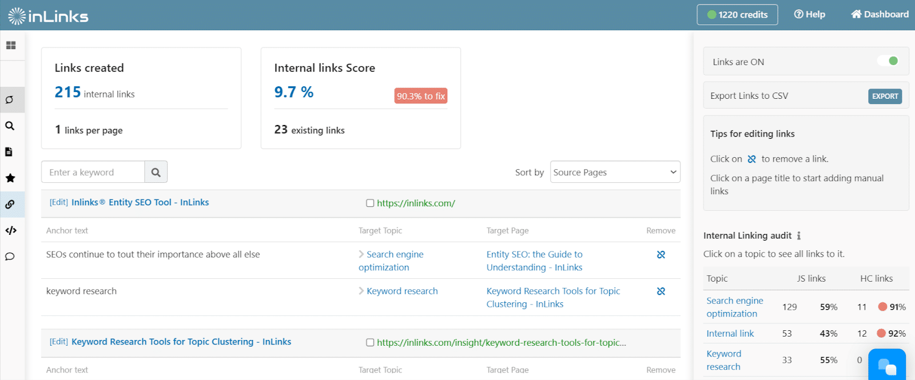Screen dimensions: 915x380
Task: Remove the keyword research link
Action: [661, 291]
